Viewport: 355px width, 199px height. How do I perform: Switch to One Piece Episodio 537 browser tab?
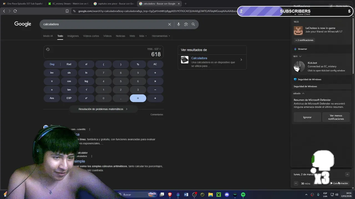click(x=23, y=4)
